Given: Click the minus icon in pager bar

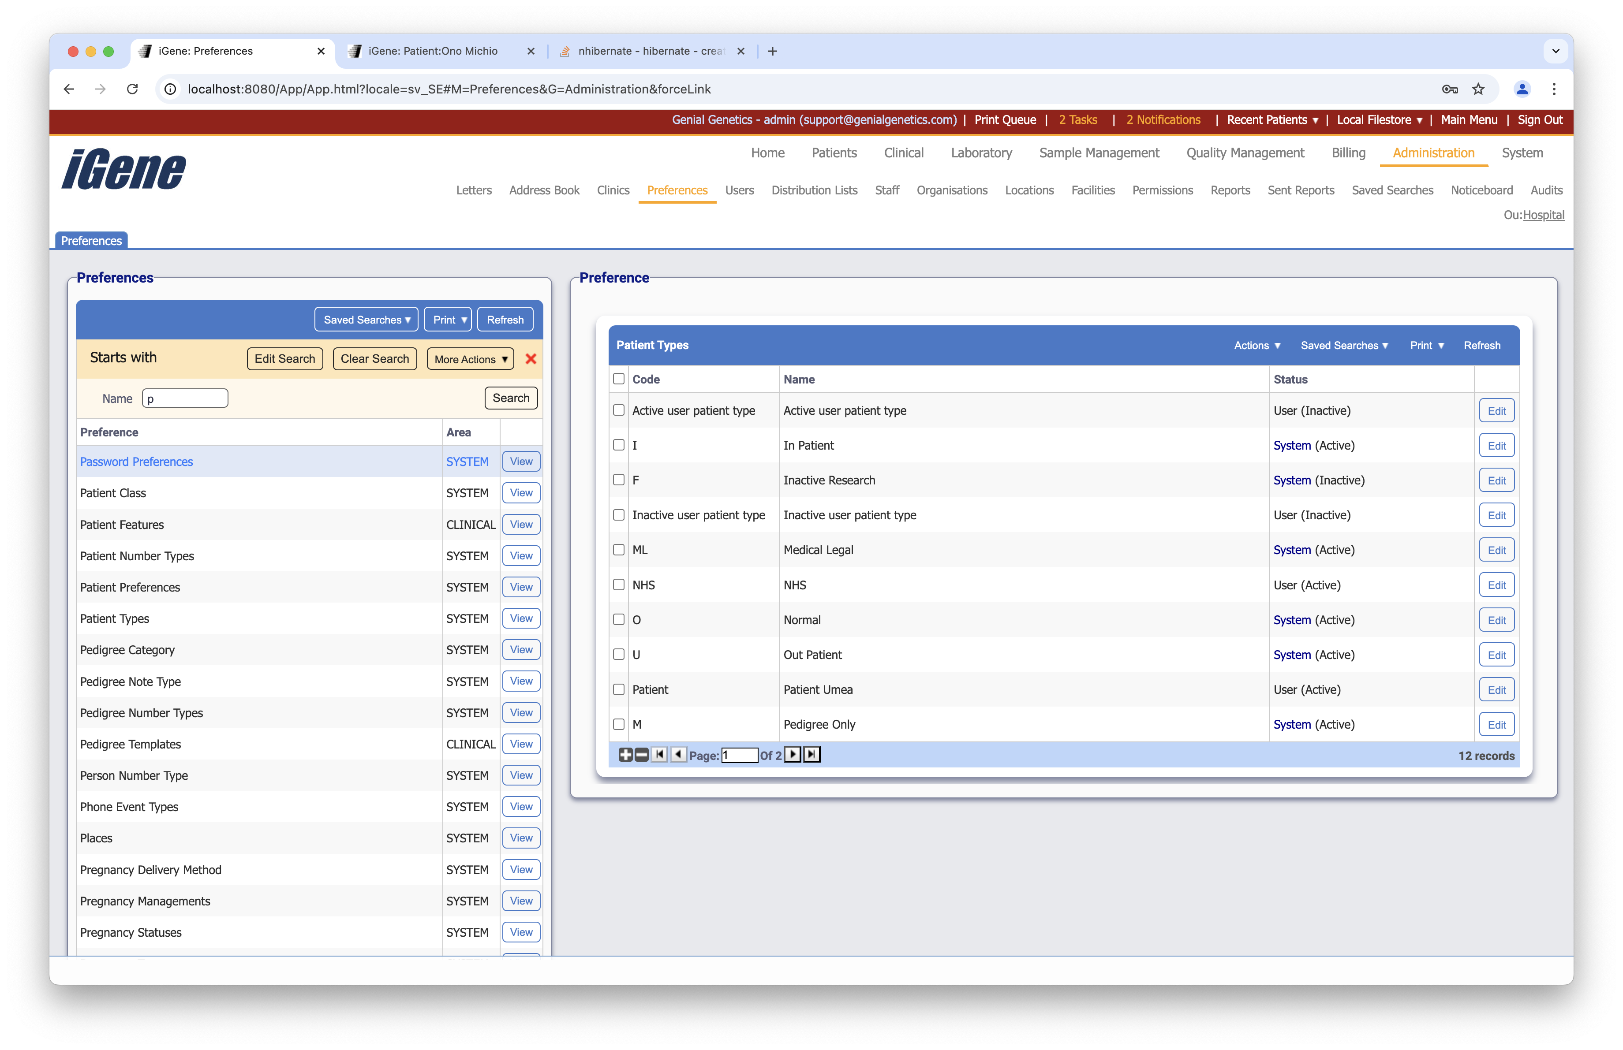Looking at the screenshot, I should pos(641,754).
